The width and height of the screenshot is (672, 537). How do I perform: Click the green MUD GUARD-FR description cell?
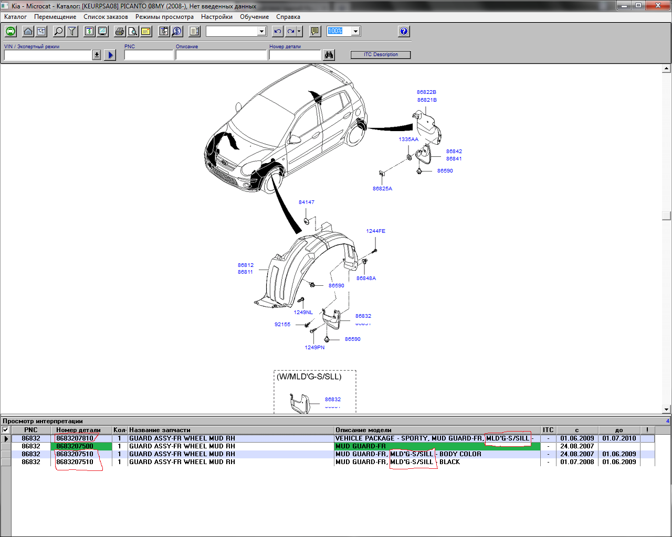click(437, 446)
